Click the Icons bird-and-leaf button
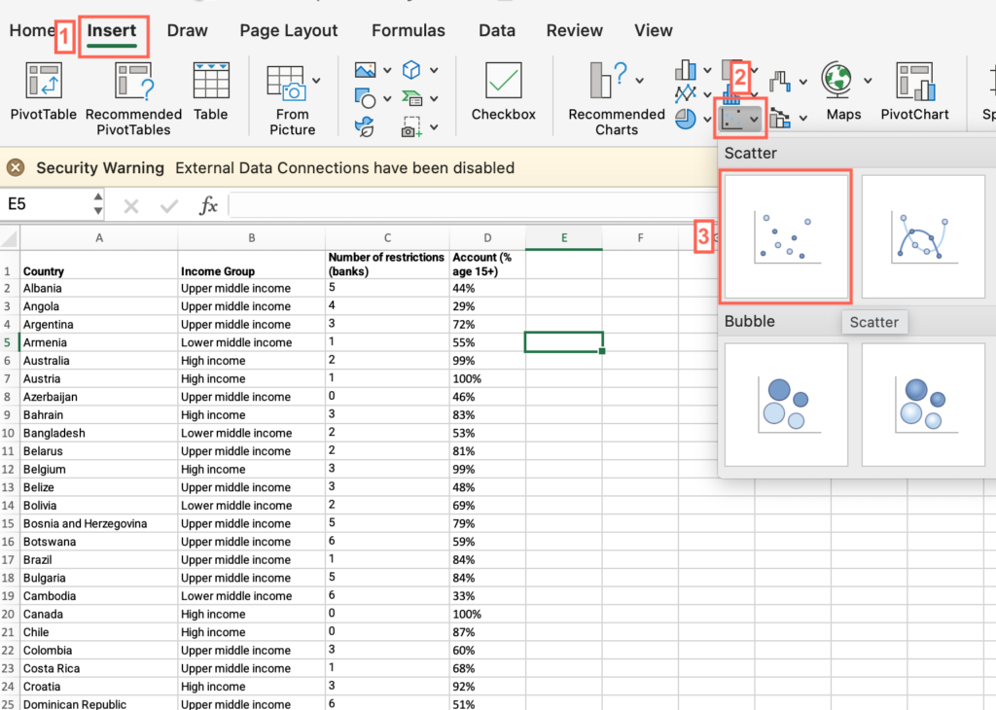 [365, 127]
